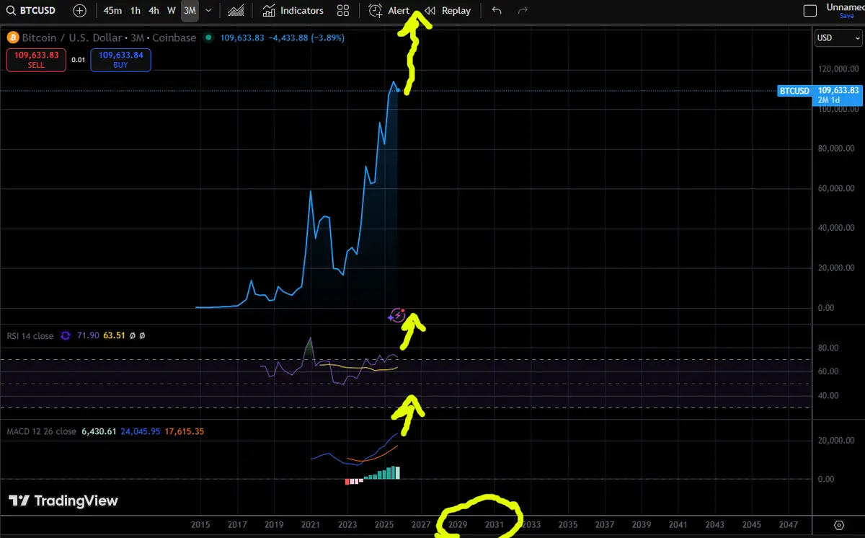Screen dimensions: 865x538
Task: Open the chart style selector
Action: [235, 11]
